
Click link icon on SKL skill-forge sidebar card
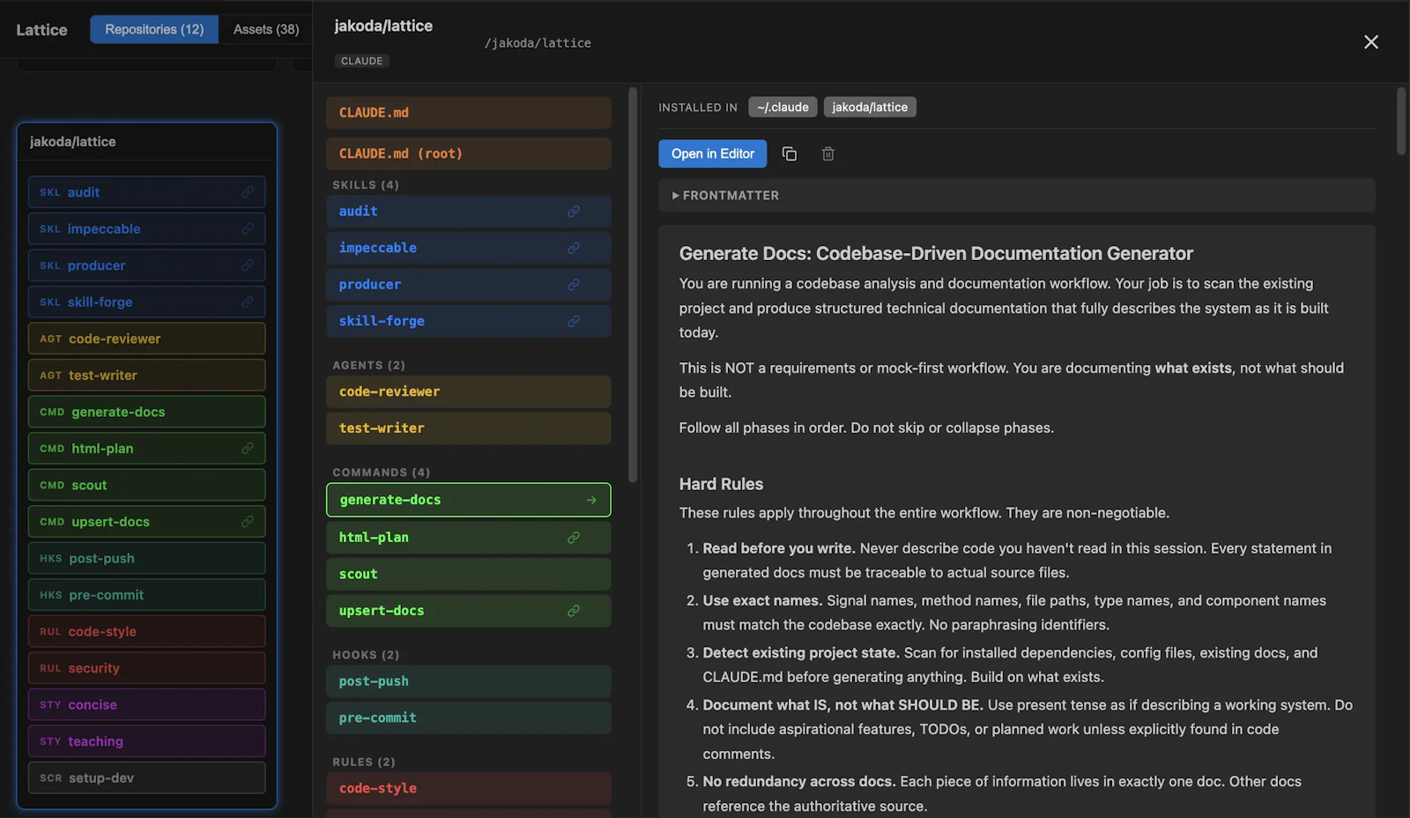(x=248, y=302)
